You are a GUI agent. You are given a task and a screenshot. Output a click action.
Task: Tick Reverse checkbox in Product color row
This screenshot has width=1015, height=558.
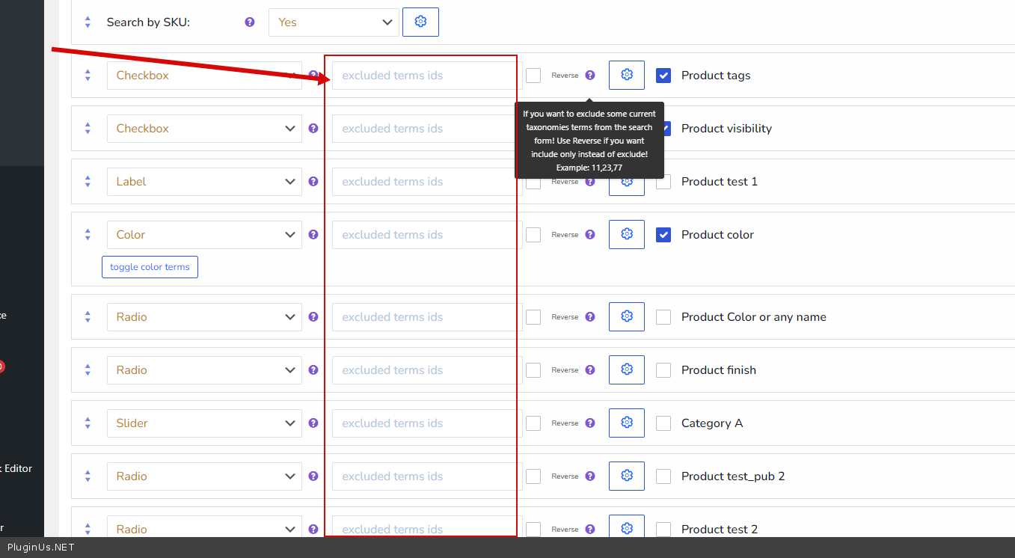tap(533, 235)
